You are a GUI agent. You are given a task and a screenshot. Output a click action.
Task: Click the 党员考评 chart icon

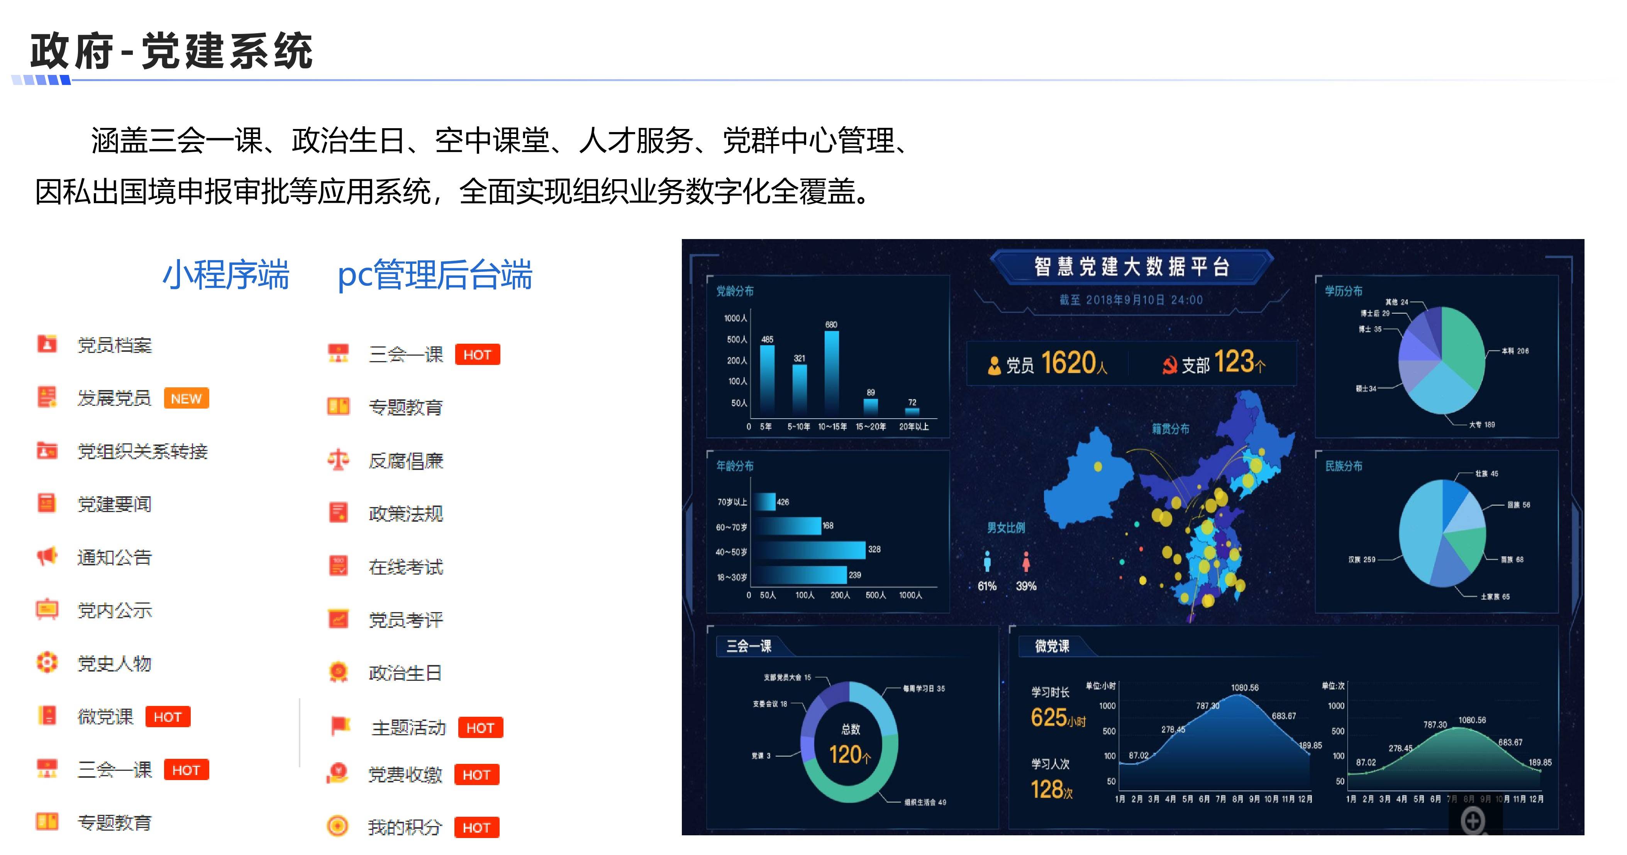[x=339, y=619]
